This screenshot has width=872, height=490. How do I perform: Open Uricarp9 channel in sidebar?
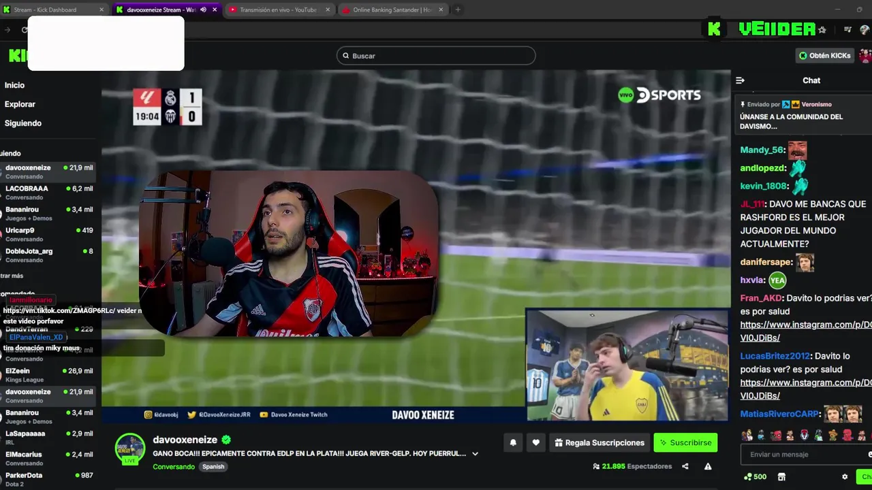tap(48, 234)
